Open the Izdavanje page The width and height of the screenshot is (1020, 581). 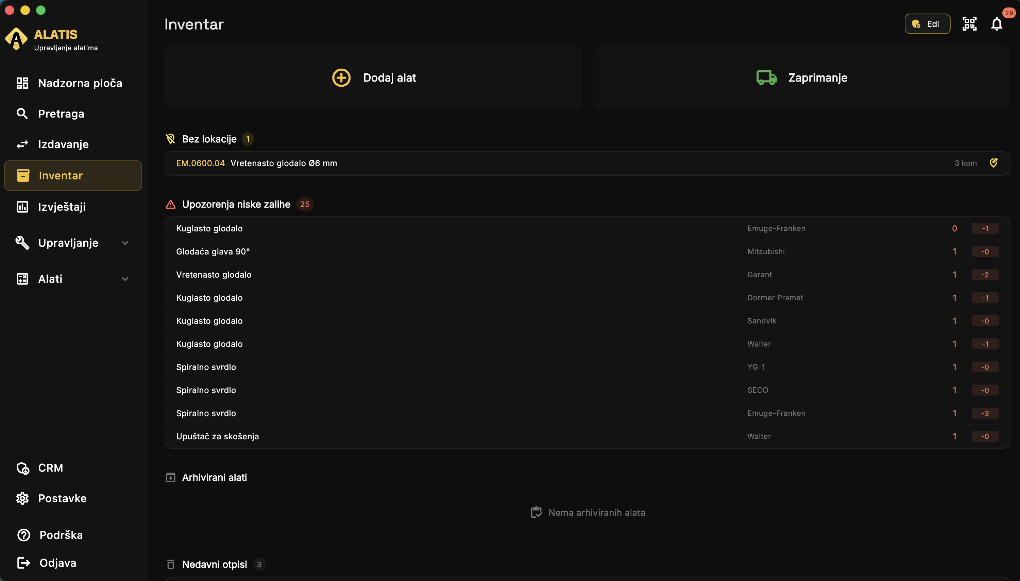[73, 144]
